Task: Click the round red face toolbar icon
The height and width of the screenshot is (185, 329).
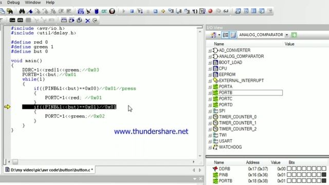Action: [x=112, y=11]
